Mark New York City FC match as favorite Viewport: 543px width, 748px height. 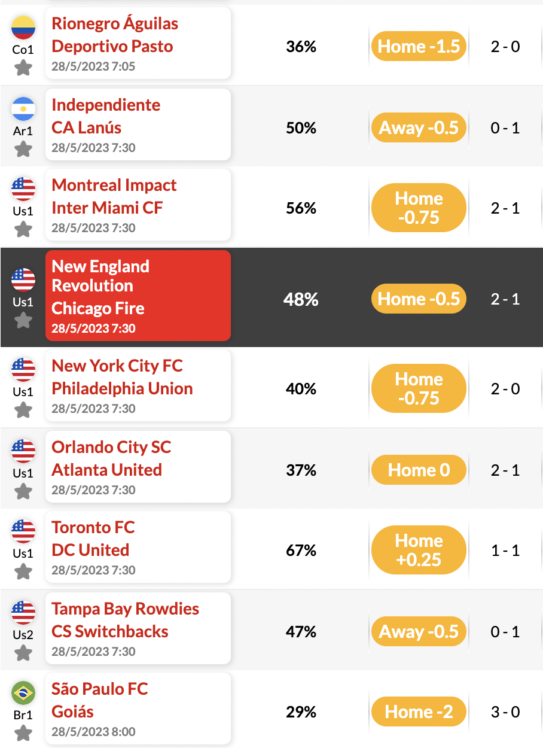point(23,410)
